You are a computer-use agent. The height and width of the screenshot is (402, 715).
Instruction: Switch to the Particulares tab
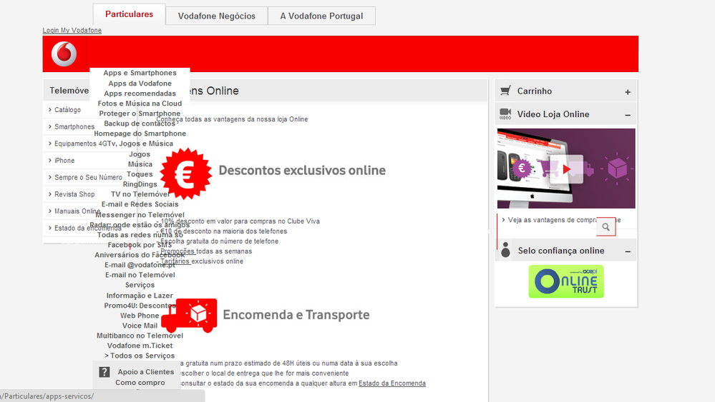coord(129,14)
